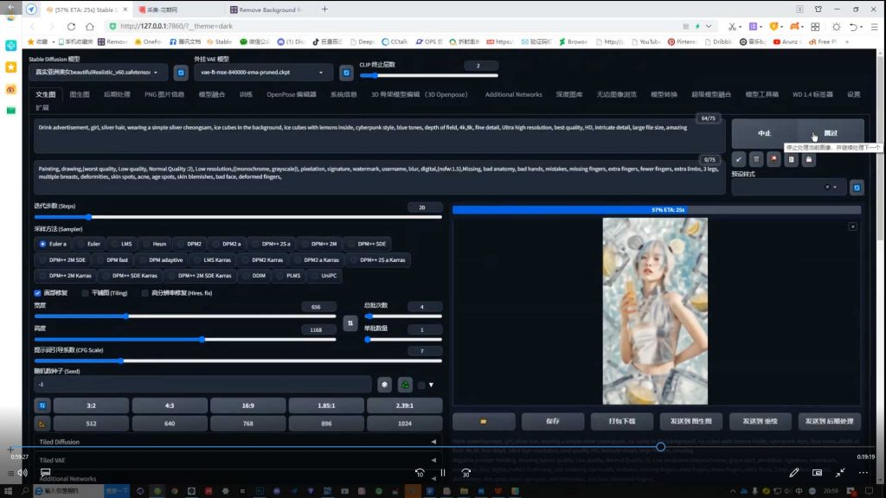Swap width and height with the arrows icon
Viewport: 886px width, 498px height.
tap(350, 322)
